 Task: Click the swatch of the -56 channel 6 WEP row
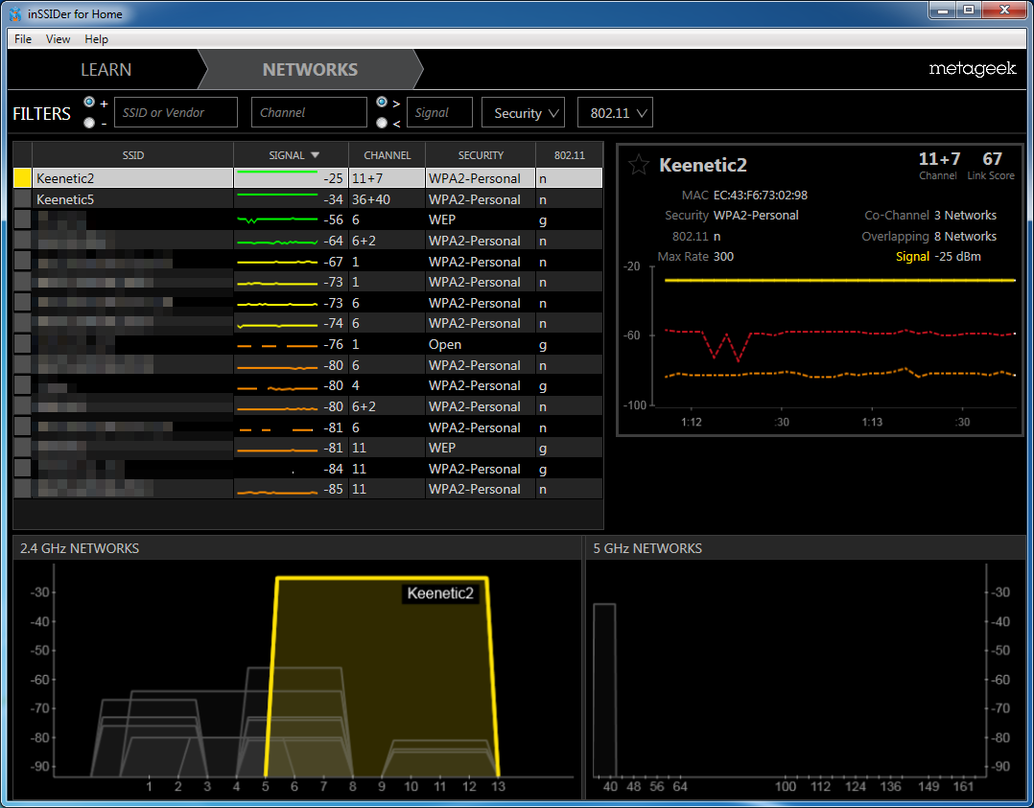[22, 219]
